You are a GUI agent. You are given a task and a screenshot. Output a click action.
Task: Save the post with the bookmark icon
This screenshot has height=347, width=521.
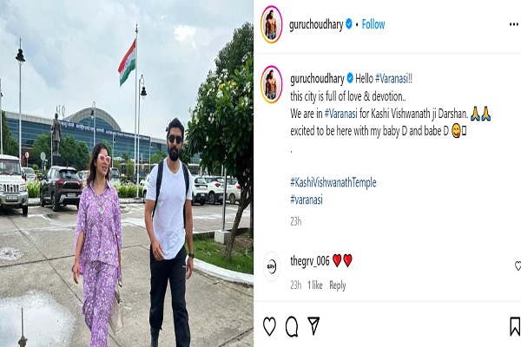[515, 326]
